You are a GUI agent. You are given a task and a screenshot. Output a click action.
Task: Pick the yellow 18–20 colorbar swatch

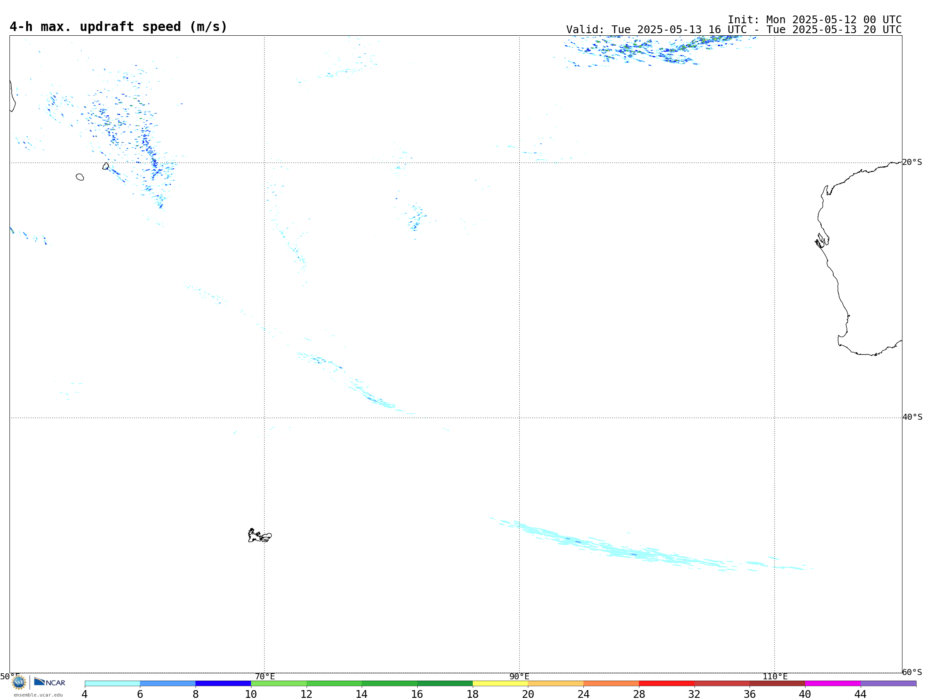[500, 684]
